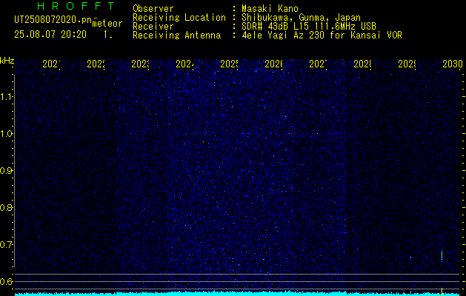466x296 pixels.
Task: Select observer name Masaki Kano
Action: click(270, 8)
